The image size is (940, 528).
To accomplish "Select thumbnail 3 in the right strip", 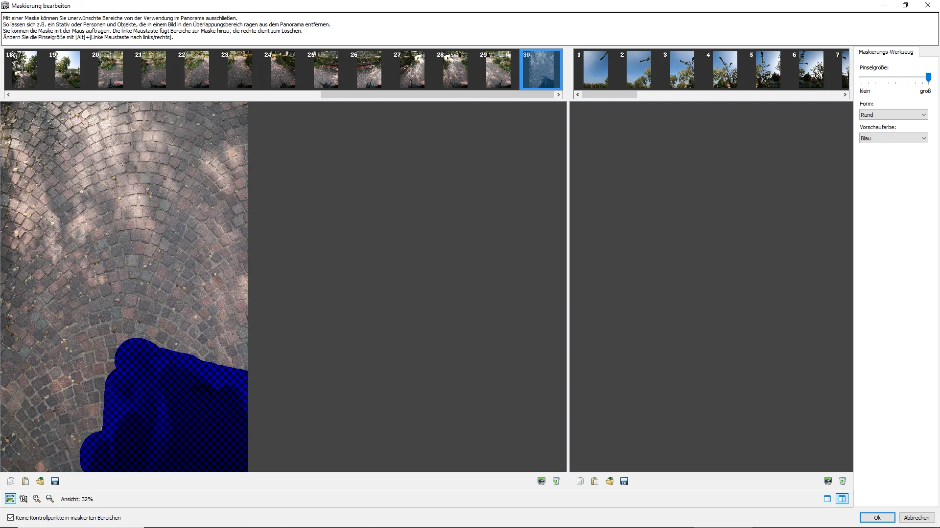I will pos(682,69).
